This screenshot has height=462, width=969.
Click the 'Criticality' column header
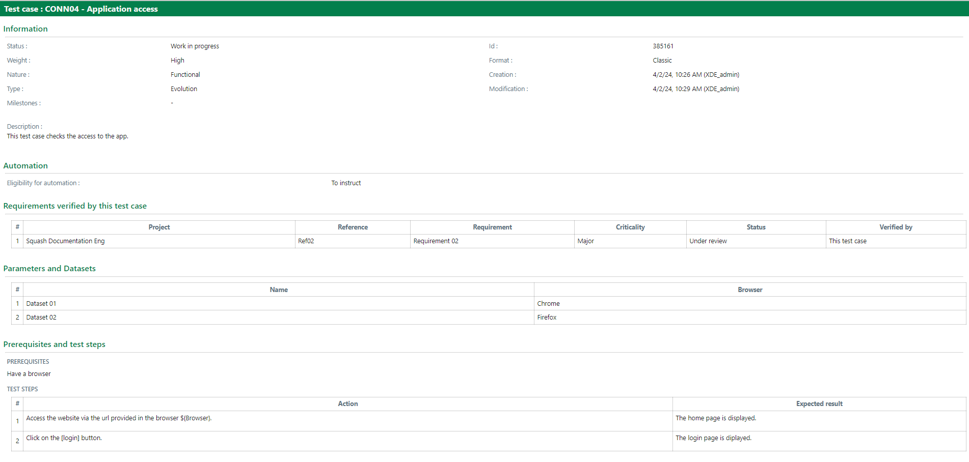pos(630,227)
